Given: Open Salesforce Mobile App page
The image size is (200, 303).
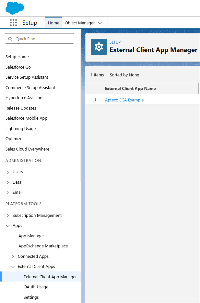Looking at the screenshot, I should tap(26, 118).
